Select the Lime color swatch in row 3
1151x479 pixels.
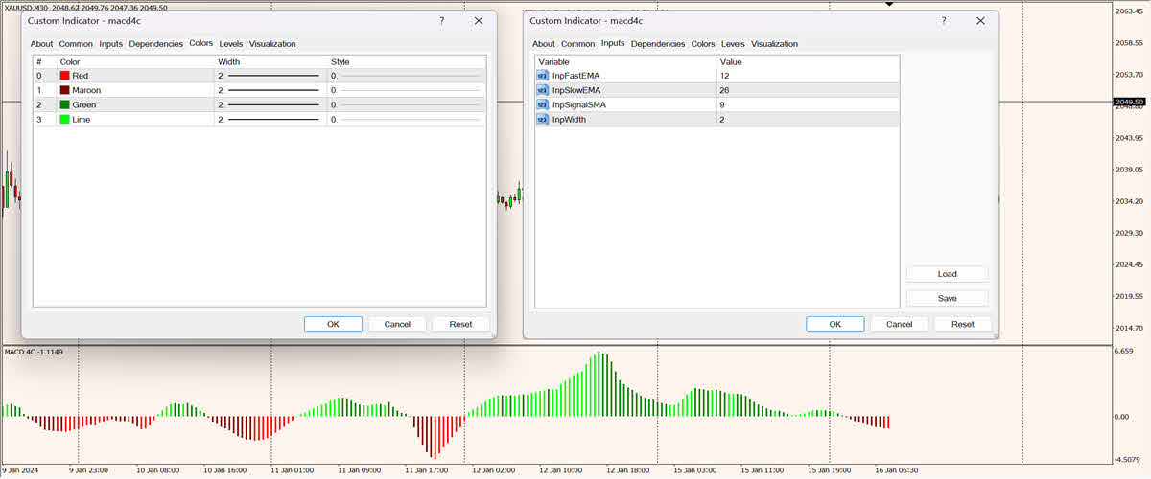(x=64, y=120)
